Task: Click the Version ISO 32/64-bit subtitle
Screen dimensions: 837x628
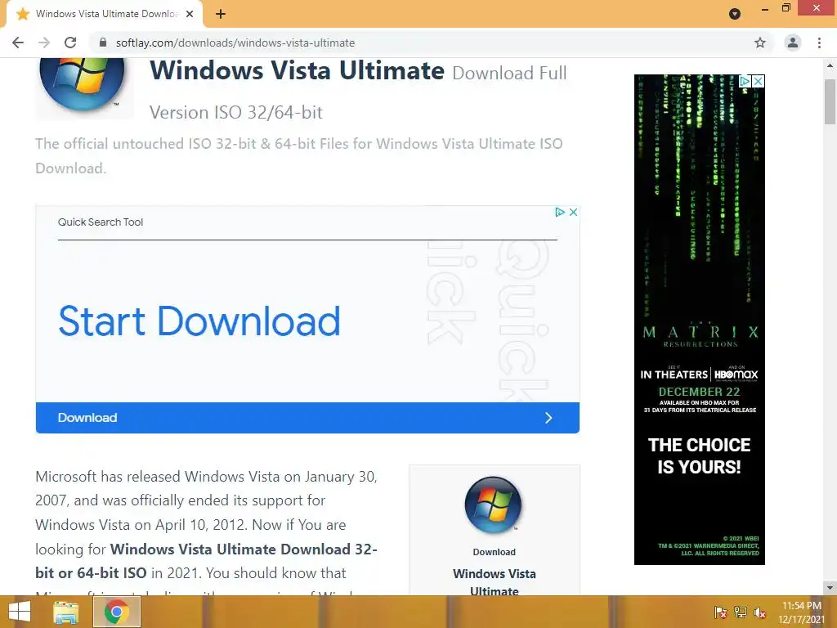Action: point(236,113)
